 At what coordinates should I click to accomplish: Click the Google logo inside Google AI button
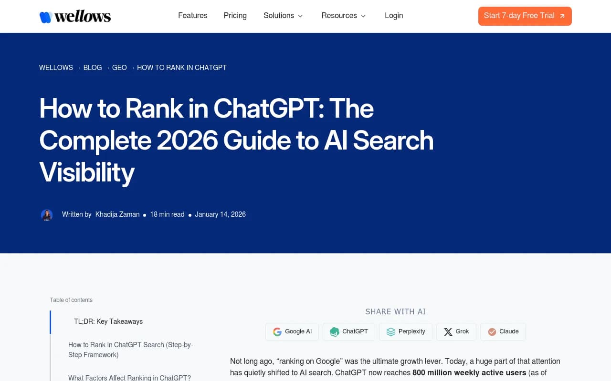277,331
